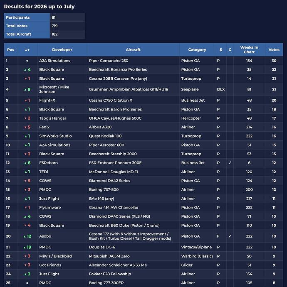287x287 pixels.
Task: Click the no-change dot in Boeing 777-300ER row
Action: (x=27, y=283)
